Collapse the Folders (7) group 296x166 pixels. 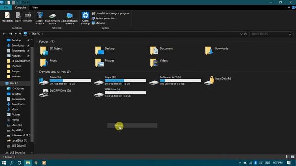tap(37, 41)
